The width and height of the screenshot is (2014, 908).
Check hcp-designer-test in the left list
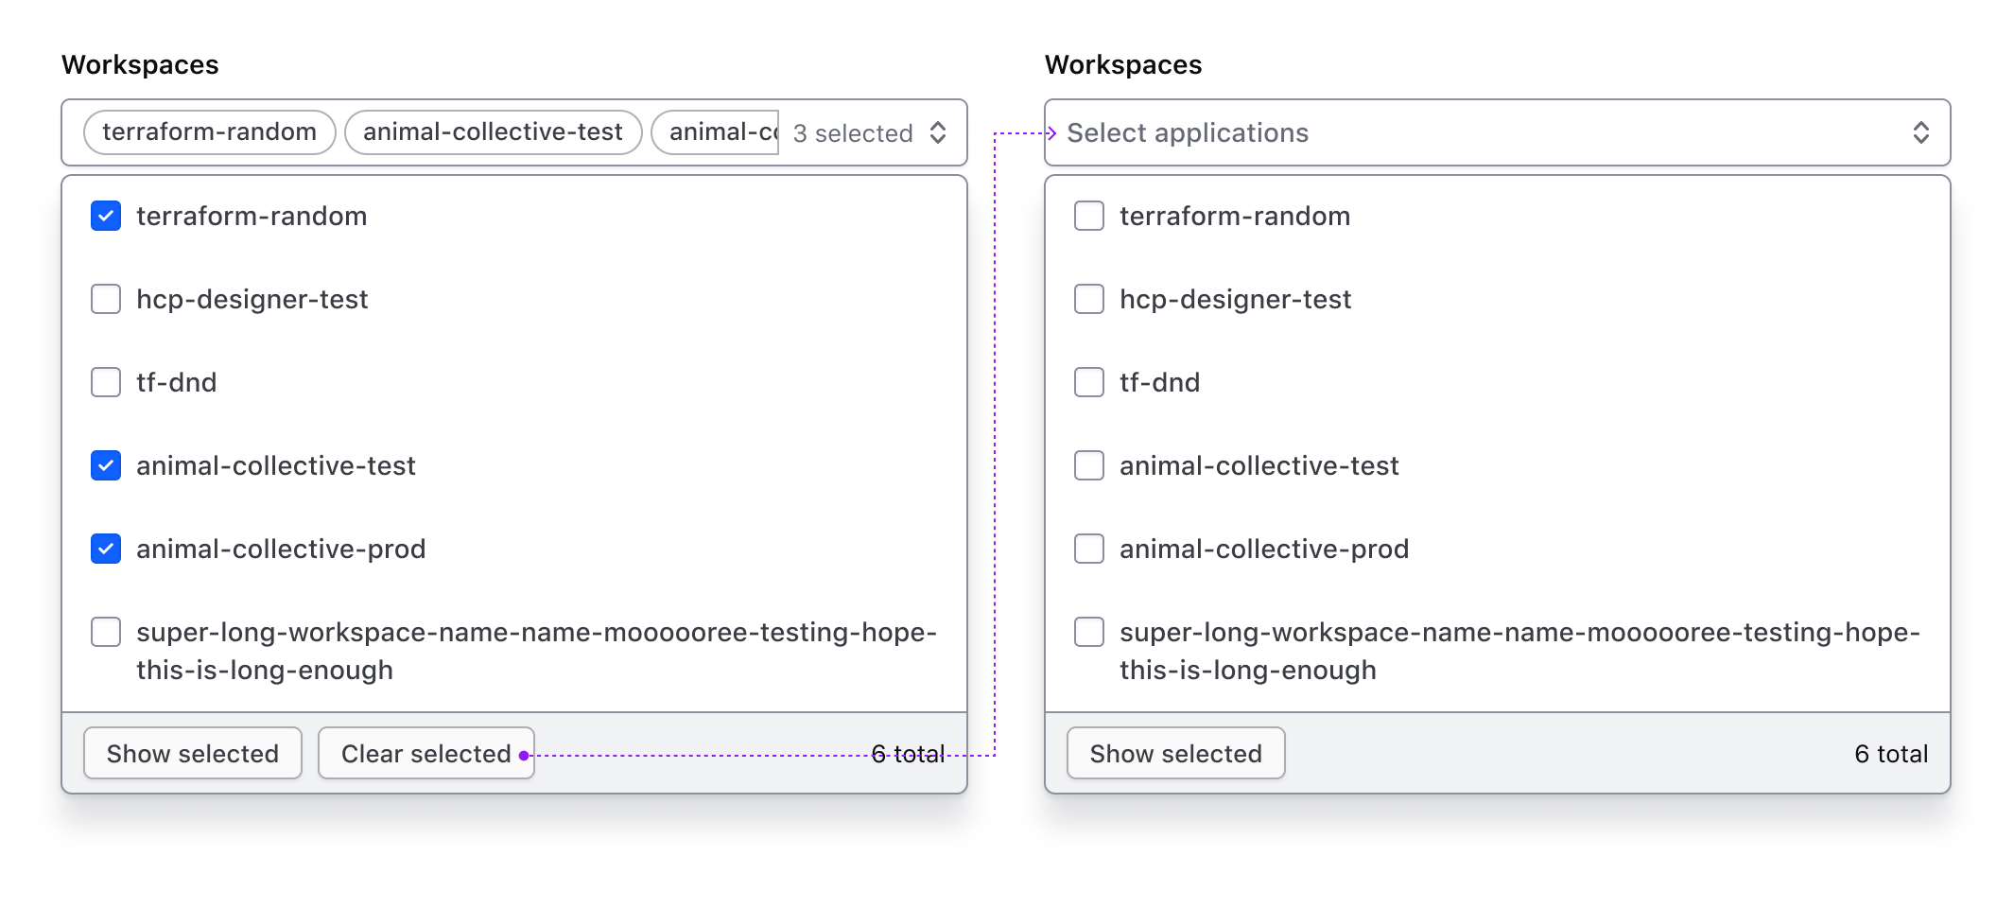coord(105,299)
